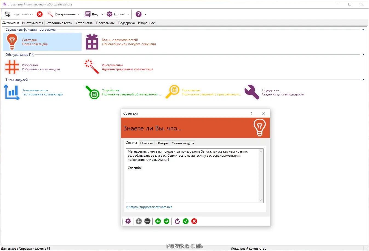Click the purple refresh arrow in the dialog toolbar
Viewport: 369px width, 251px height.
177,221
